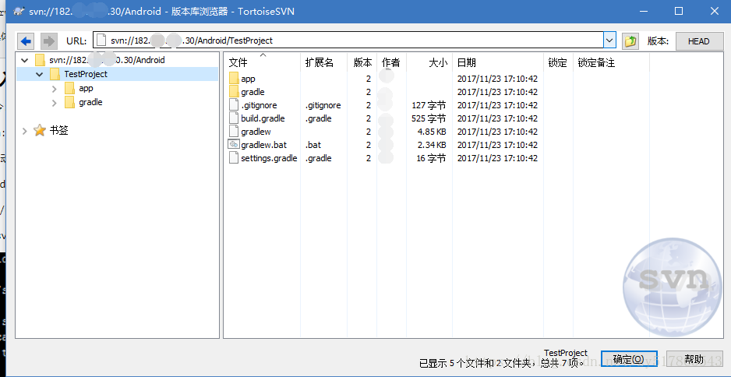Maximize the TortoiseSVN window
This screenshot has height=377, width=731.
tap(679, 11)
